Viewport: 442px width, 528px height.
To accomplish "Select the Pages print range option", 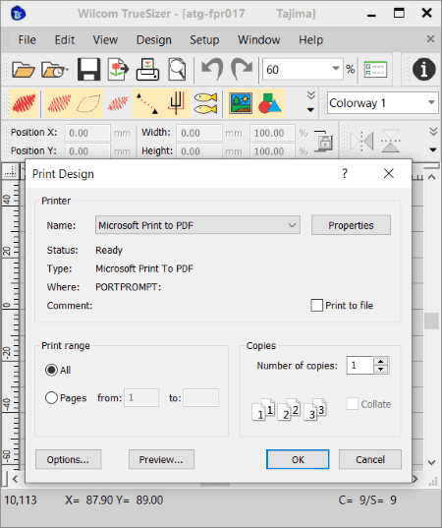I will pos(51,397).
